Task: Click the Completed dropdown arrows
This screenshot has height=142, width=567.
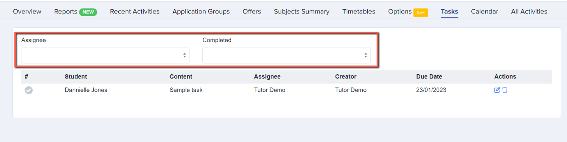Action: coord(366,55)
